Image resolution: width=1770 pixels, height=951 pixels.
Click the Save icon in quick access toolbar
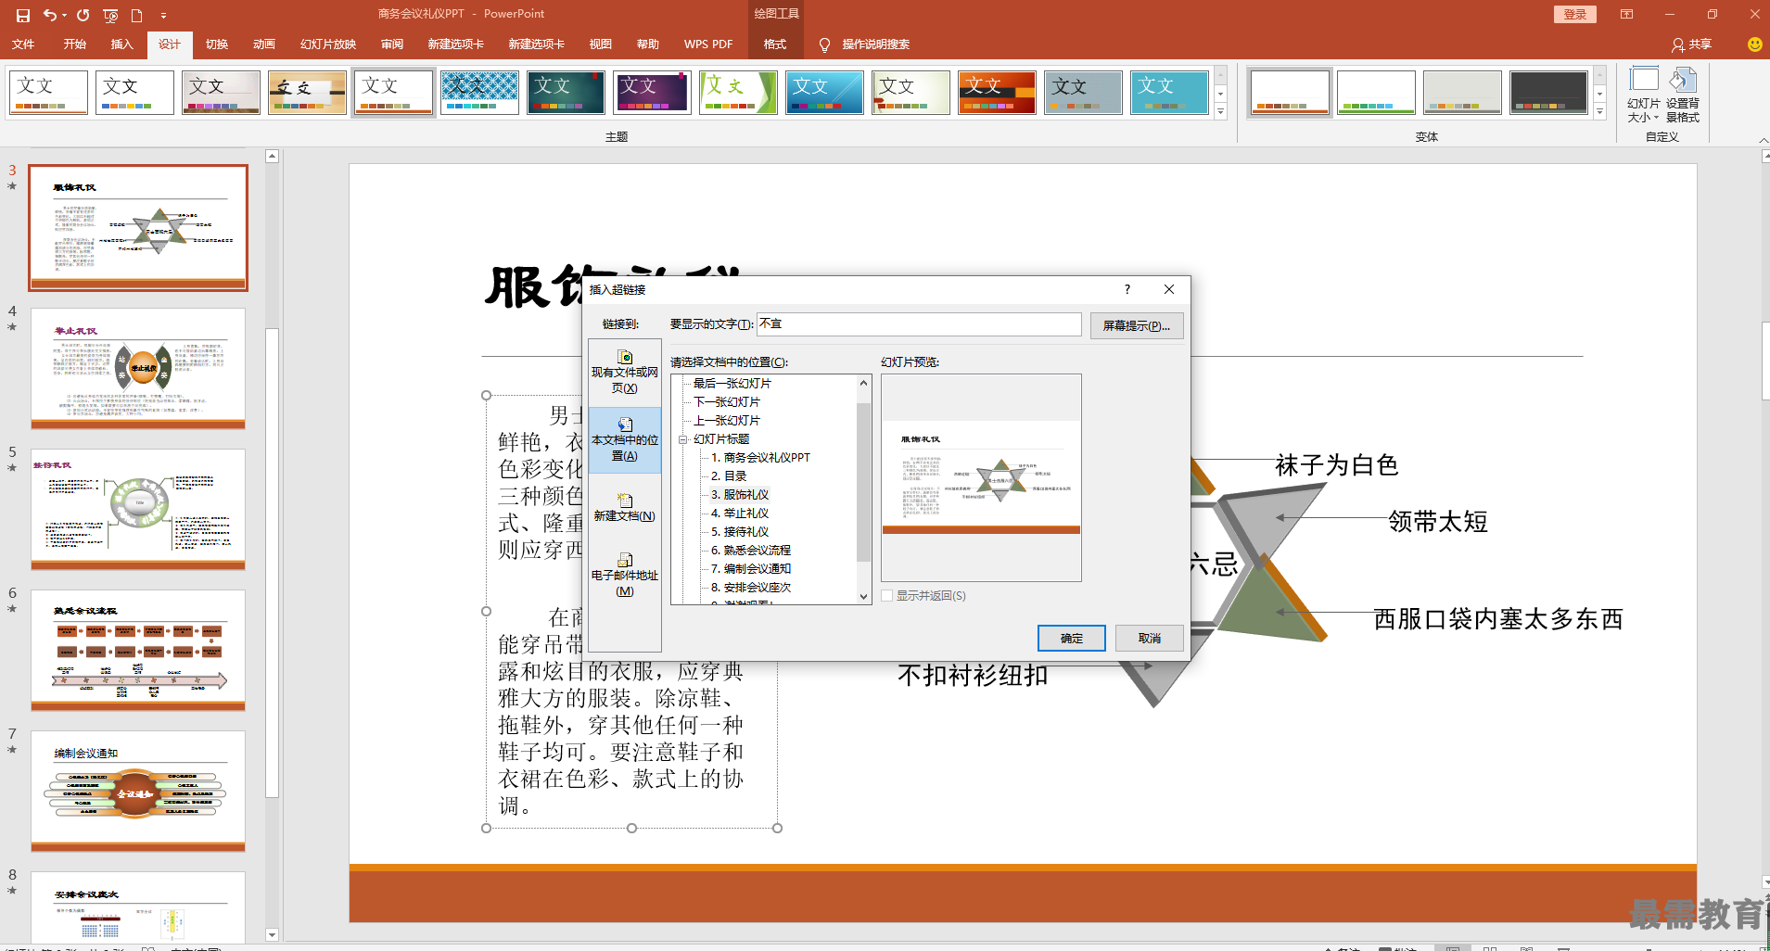(x=23, y=15)
